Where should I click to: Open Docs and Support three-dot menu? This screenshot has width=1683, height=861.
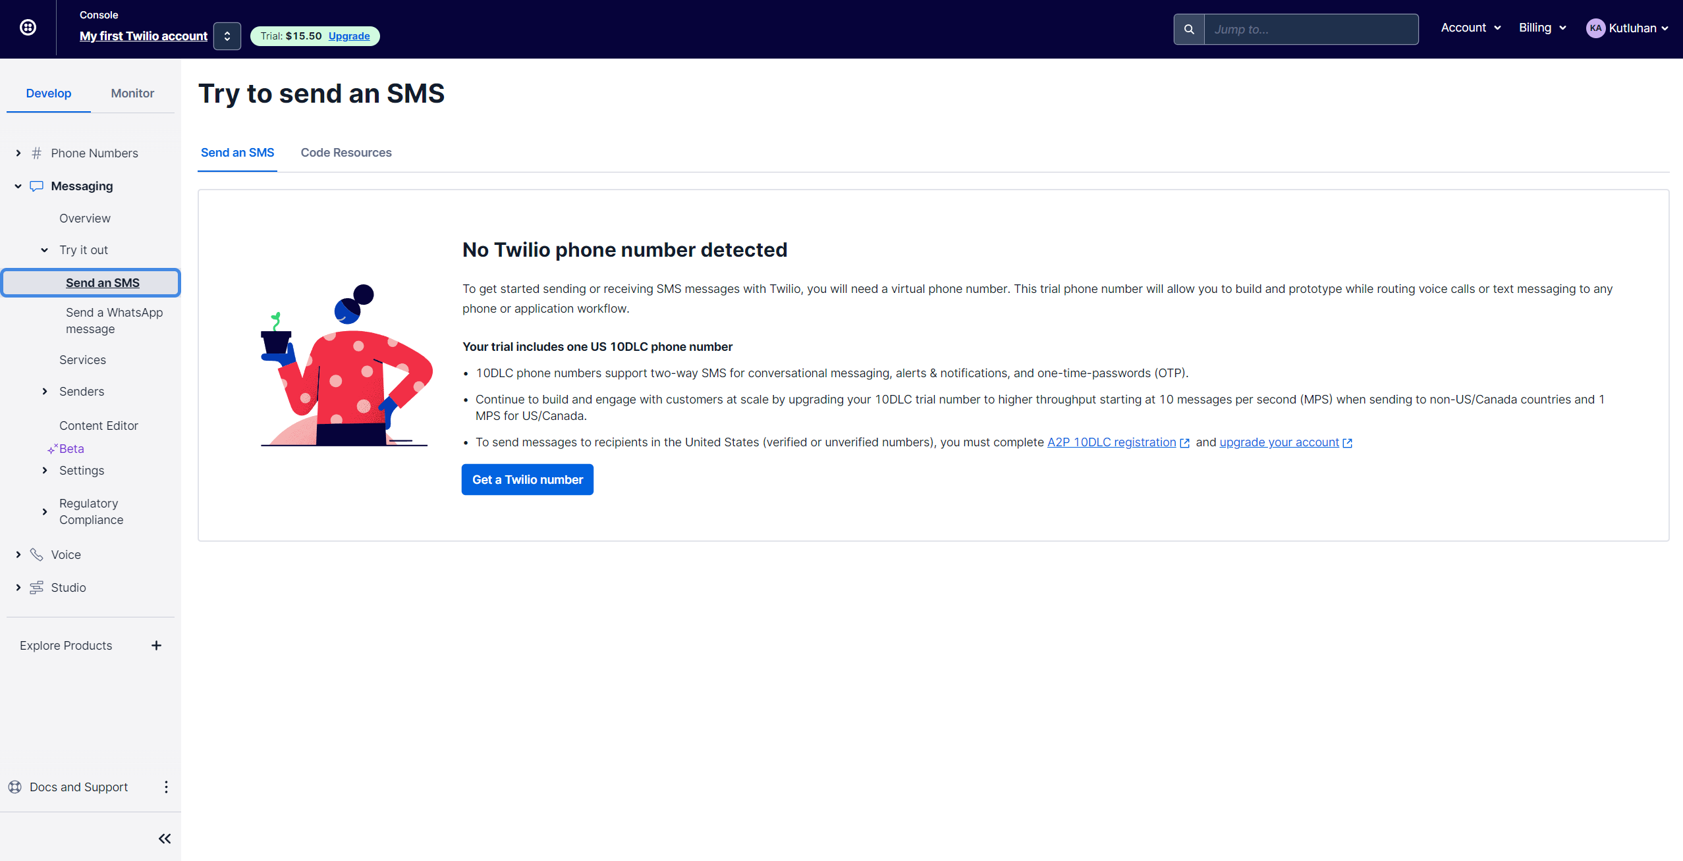(x=166, y=787)
